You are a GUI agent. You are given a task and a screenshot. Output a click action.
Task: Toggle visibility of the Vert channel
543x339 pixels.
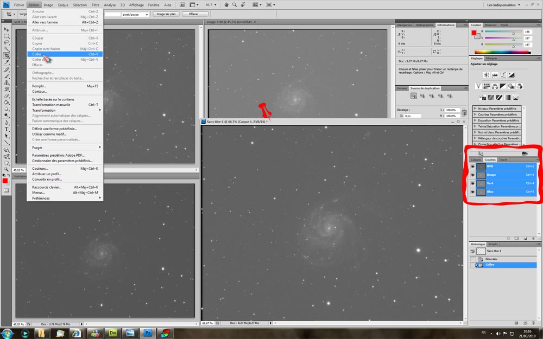click(x=472, y=183)
